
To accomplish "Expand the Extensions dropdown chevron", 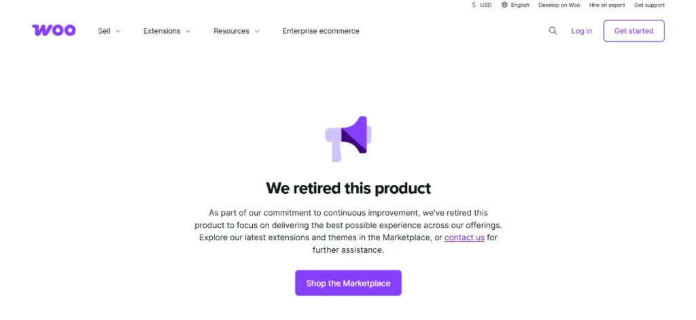I will point(188,31).
